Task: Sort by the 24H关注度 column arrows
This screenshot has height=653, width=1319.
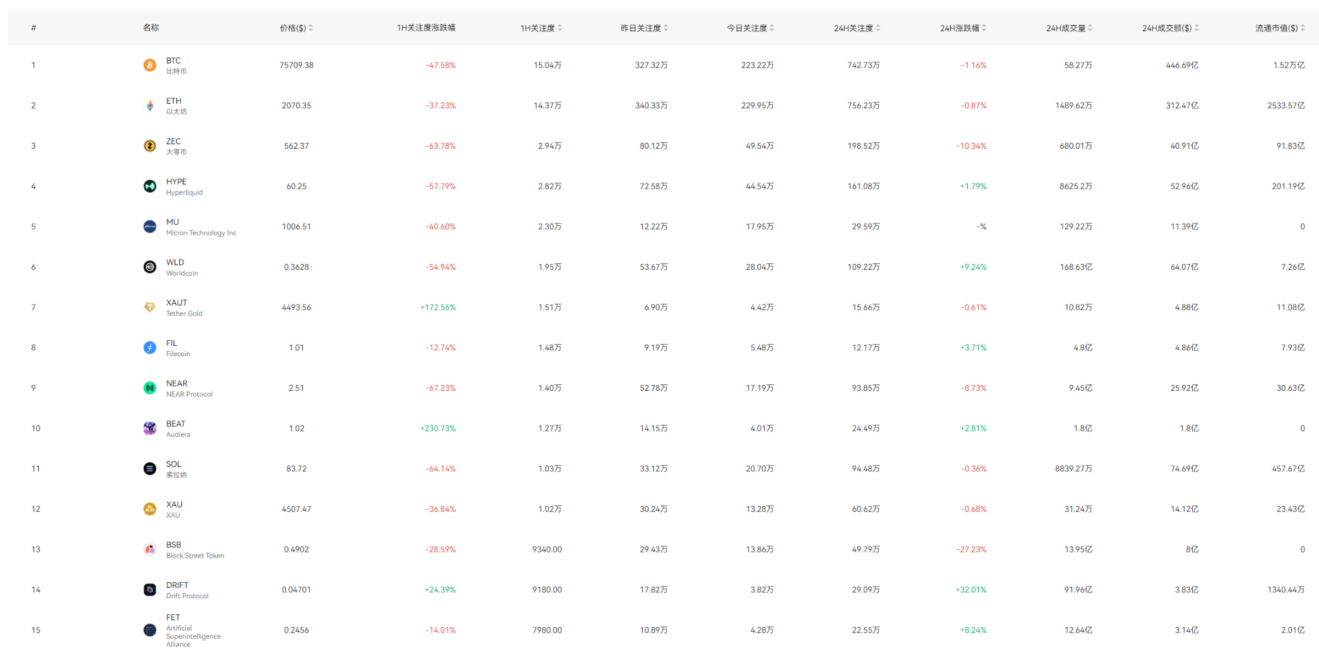Action: pyautogui.click(x=878, y=28)
